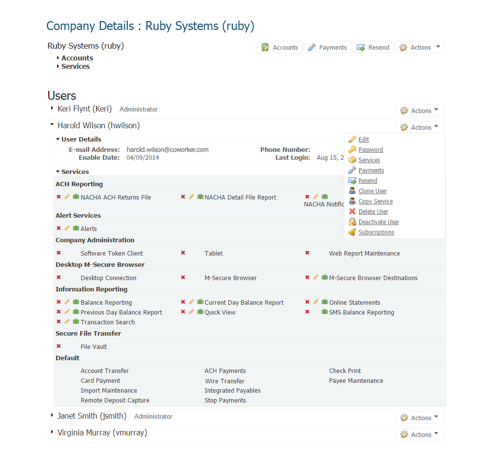Viewport: 492px width, 458px height.
Task: Open Actions dropdown for Janet Smith
Action: (421, 418)
